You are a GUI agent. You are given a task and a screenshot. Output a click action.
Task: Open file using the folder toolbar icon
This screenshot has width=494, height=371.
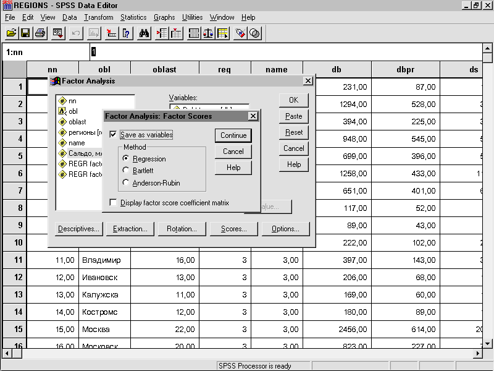click(11, 33)
